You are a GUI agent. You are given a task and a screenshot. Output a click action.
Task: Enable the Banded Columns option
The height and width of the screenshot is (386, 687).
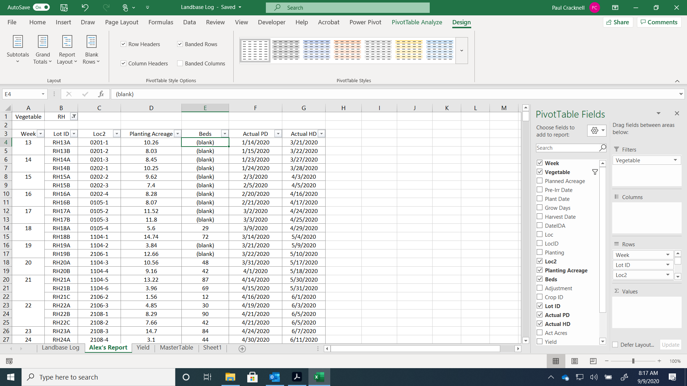180,64
